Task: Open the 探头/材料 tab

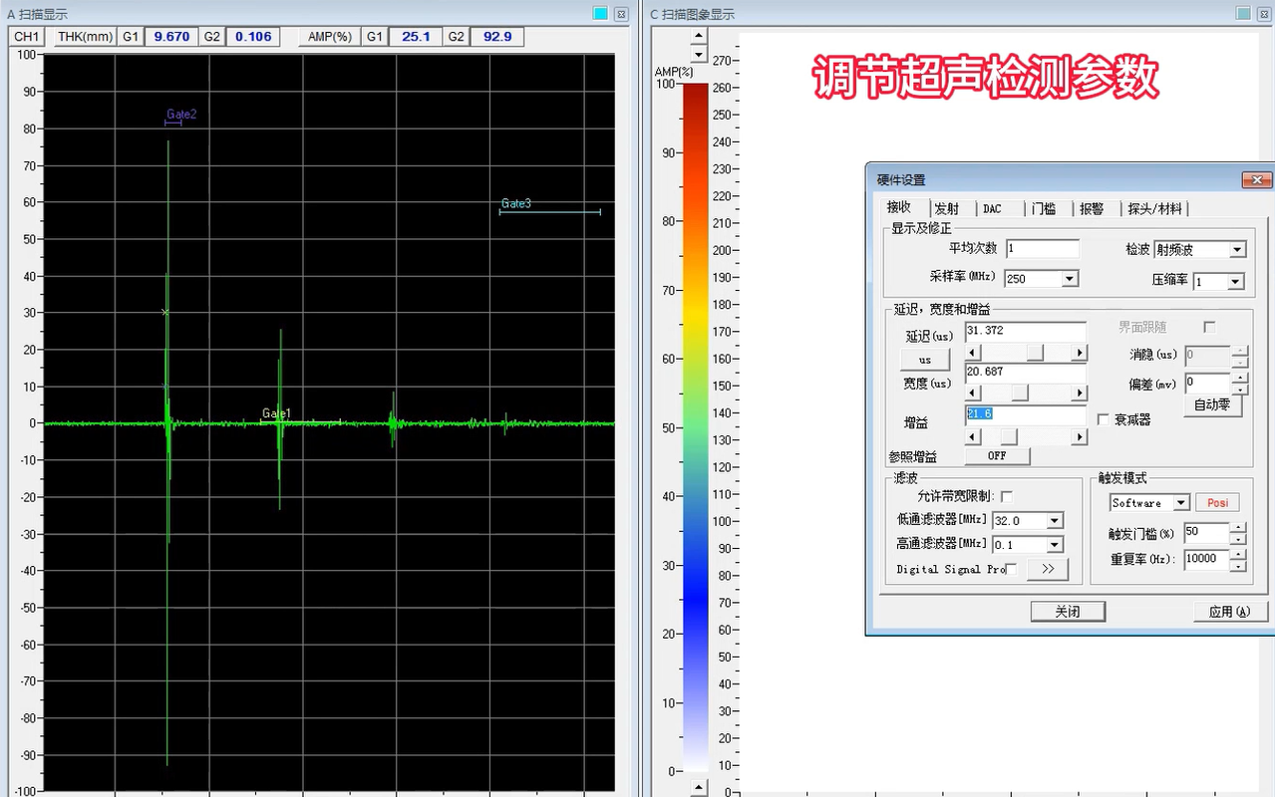Action: pos(1154,208)
